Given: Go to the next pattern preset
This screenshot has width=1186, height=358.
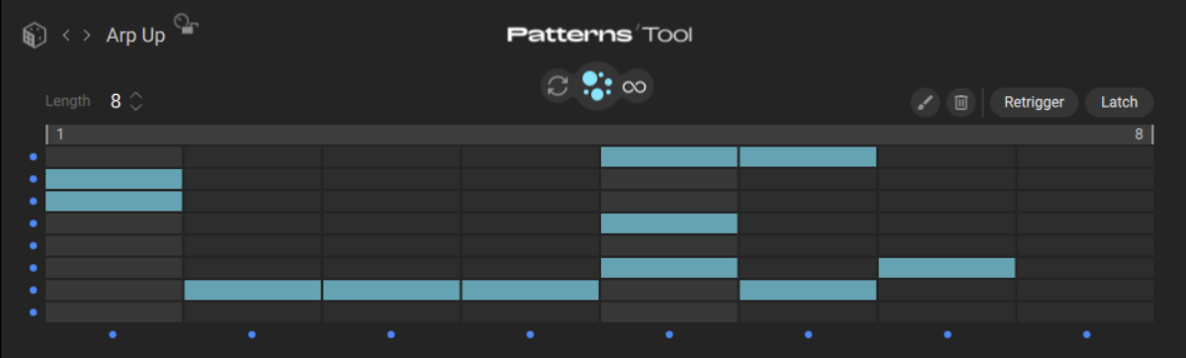Looking at the screenshot, I should tap(87, 36).
